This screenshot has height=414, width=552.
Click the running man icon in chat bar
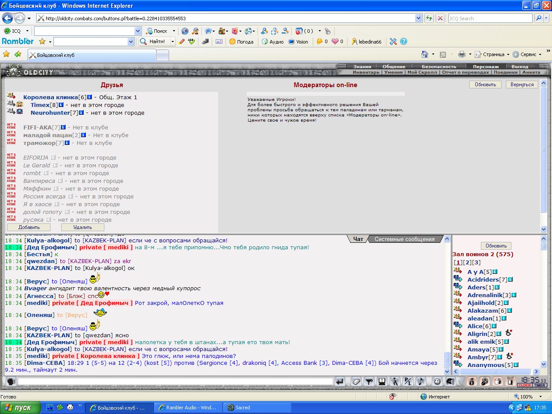tap(395, 382)
